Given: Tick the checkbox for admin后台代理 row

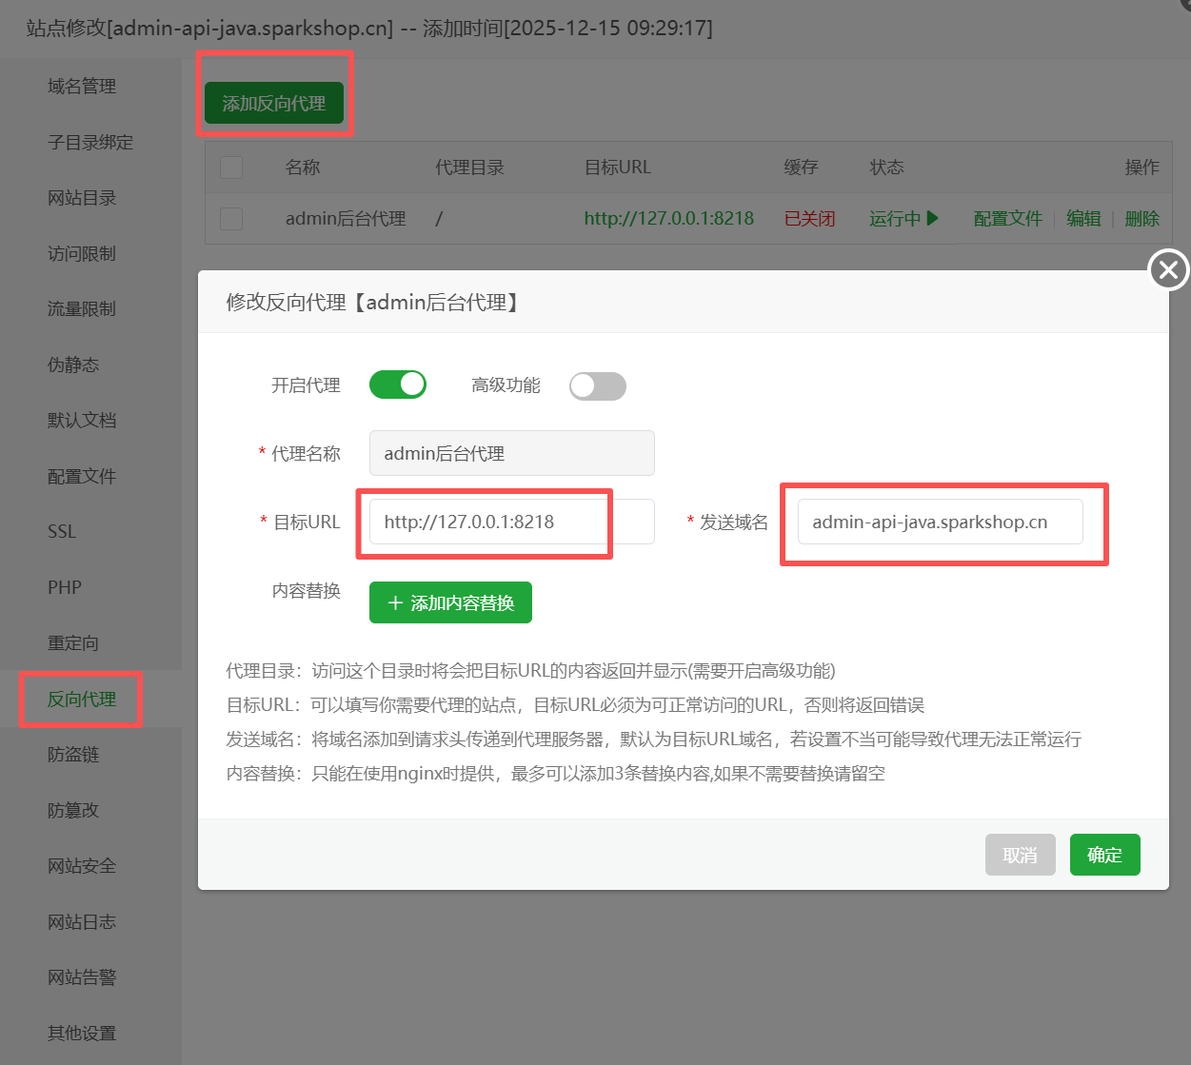Looking at the screenshot, I should (x=231, y=219).
